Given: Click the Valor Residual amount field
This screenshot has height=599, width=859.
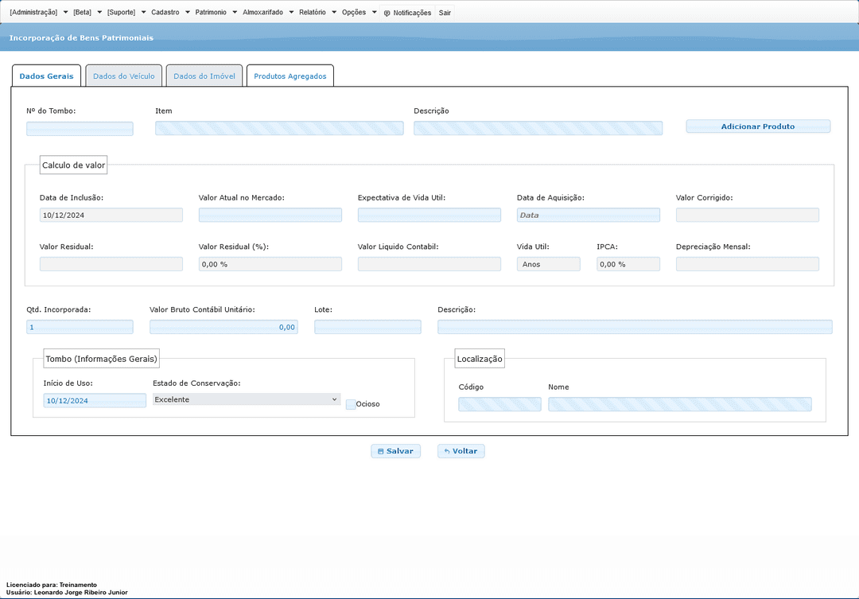Looking at the screenshot, I should tap(111, 264).
